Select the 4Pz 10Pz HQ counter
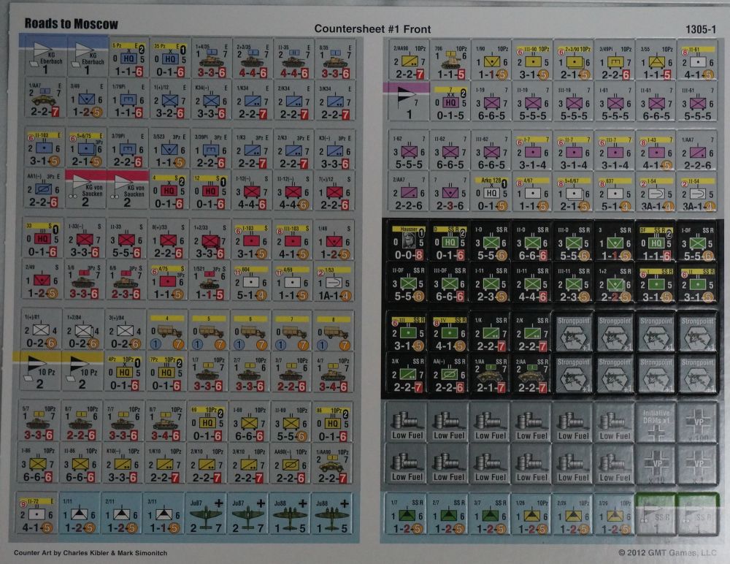Viewport: 730px width, 564px height. pos(125,372)
